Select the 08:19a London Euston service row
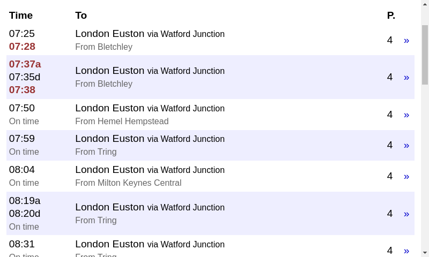Viewport: 429px width, 257px height. (x=210, y=213)
